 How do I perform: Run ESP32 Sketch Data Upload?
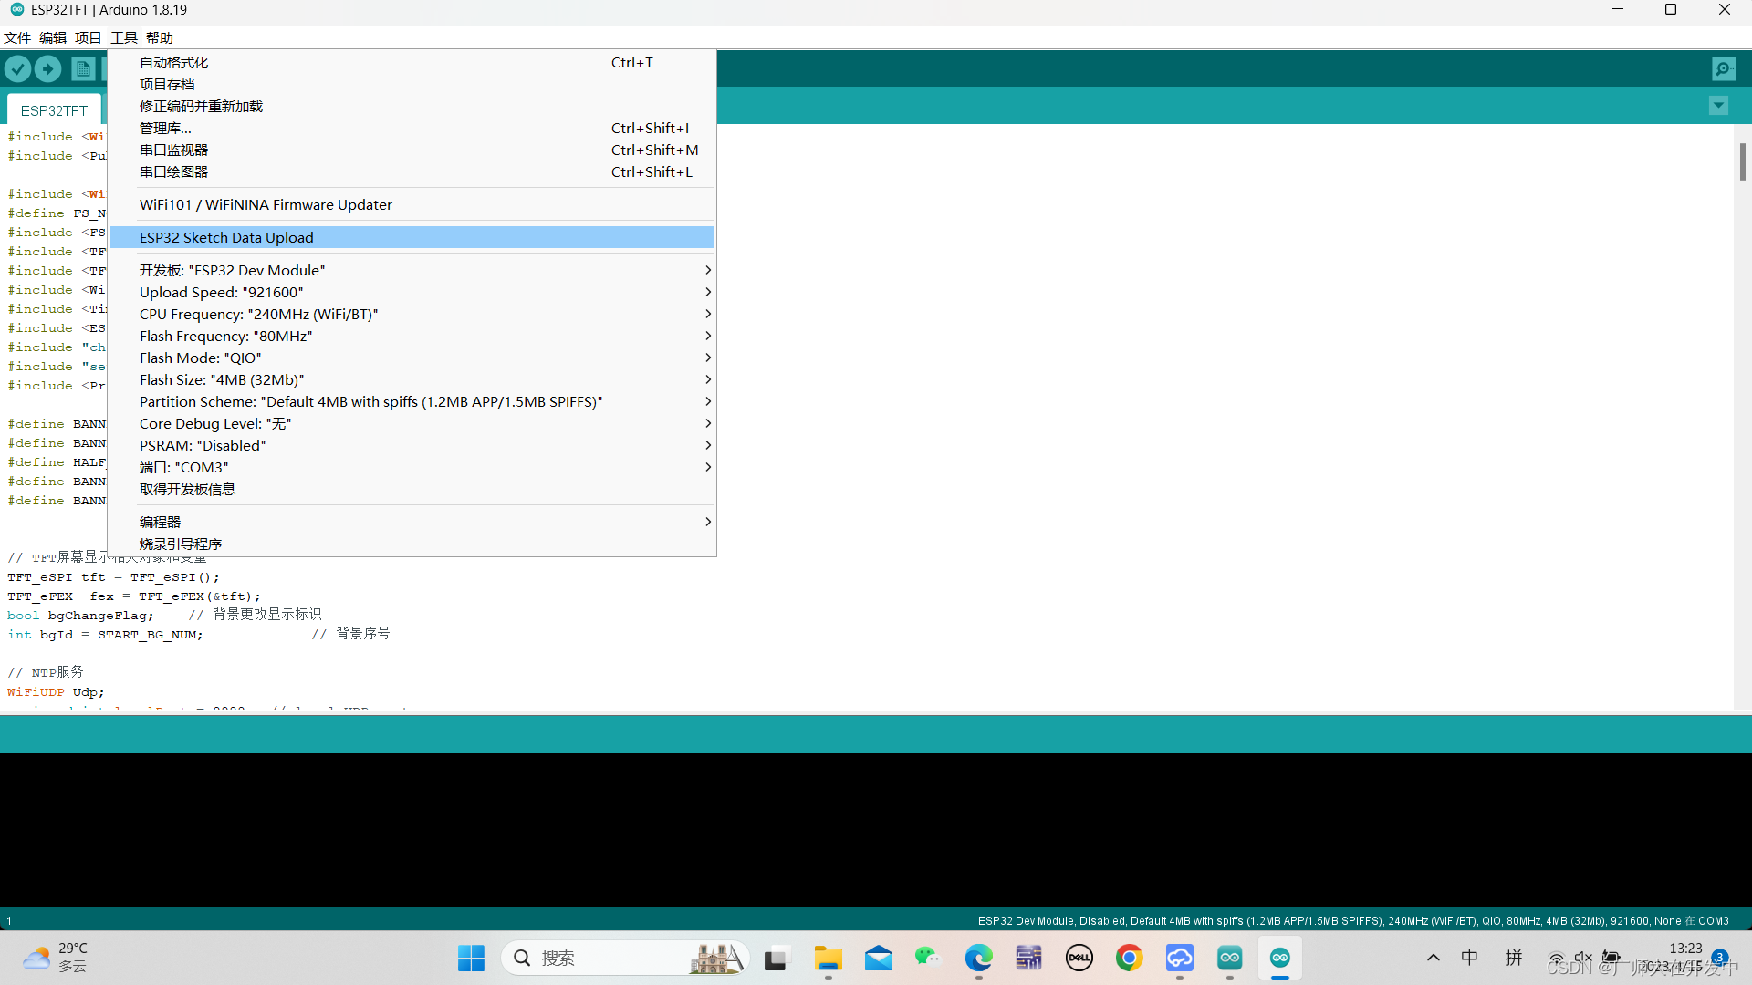click(x=412, y=237)
